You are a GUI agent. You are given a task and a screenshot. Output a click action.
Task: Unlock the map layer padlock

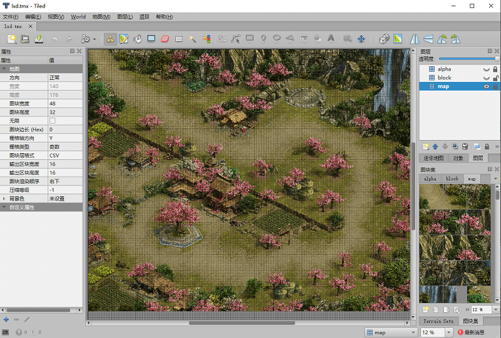click(495, 86)
